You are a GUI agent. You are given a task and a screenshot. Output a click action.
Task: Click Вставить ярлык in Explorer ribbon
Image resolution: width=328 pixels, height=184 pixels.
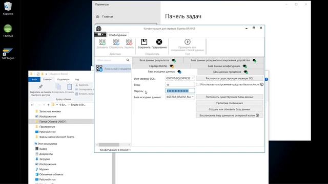[85, 94]
